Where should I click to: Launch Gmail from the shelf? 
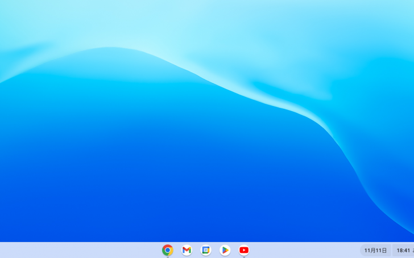pos(187,250)
